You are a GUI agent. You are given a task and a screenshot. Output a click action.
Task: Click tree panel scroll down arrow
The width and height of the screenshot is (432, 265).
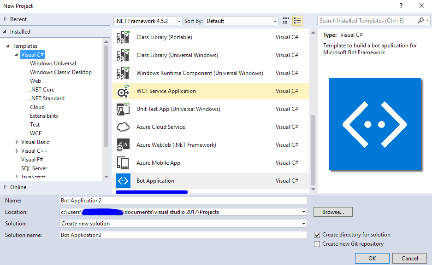pos(107,177)
